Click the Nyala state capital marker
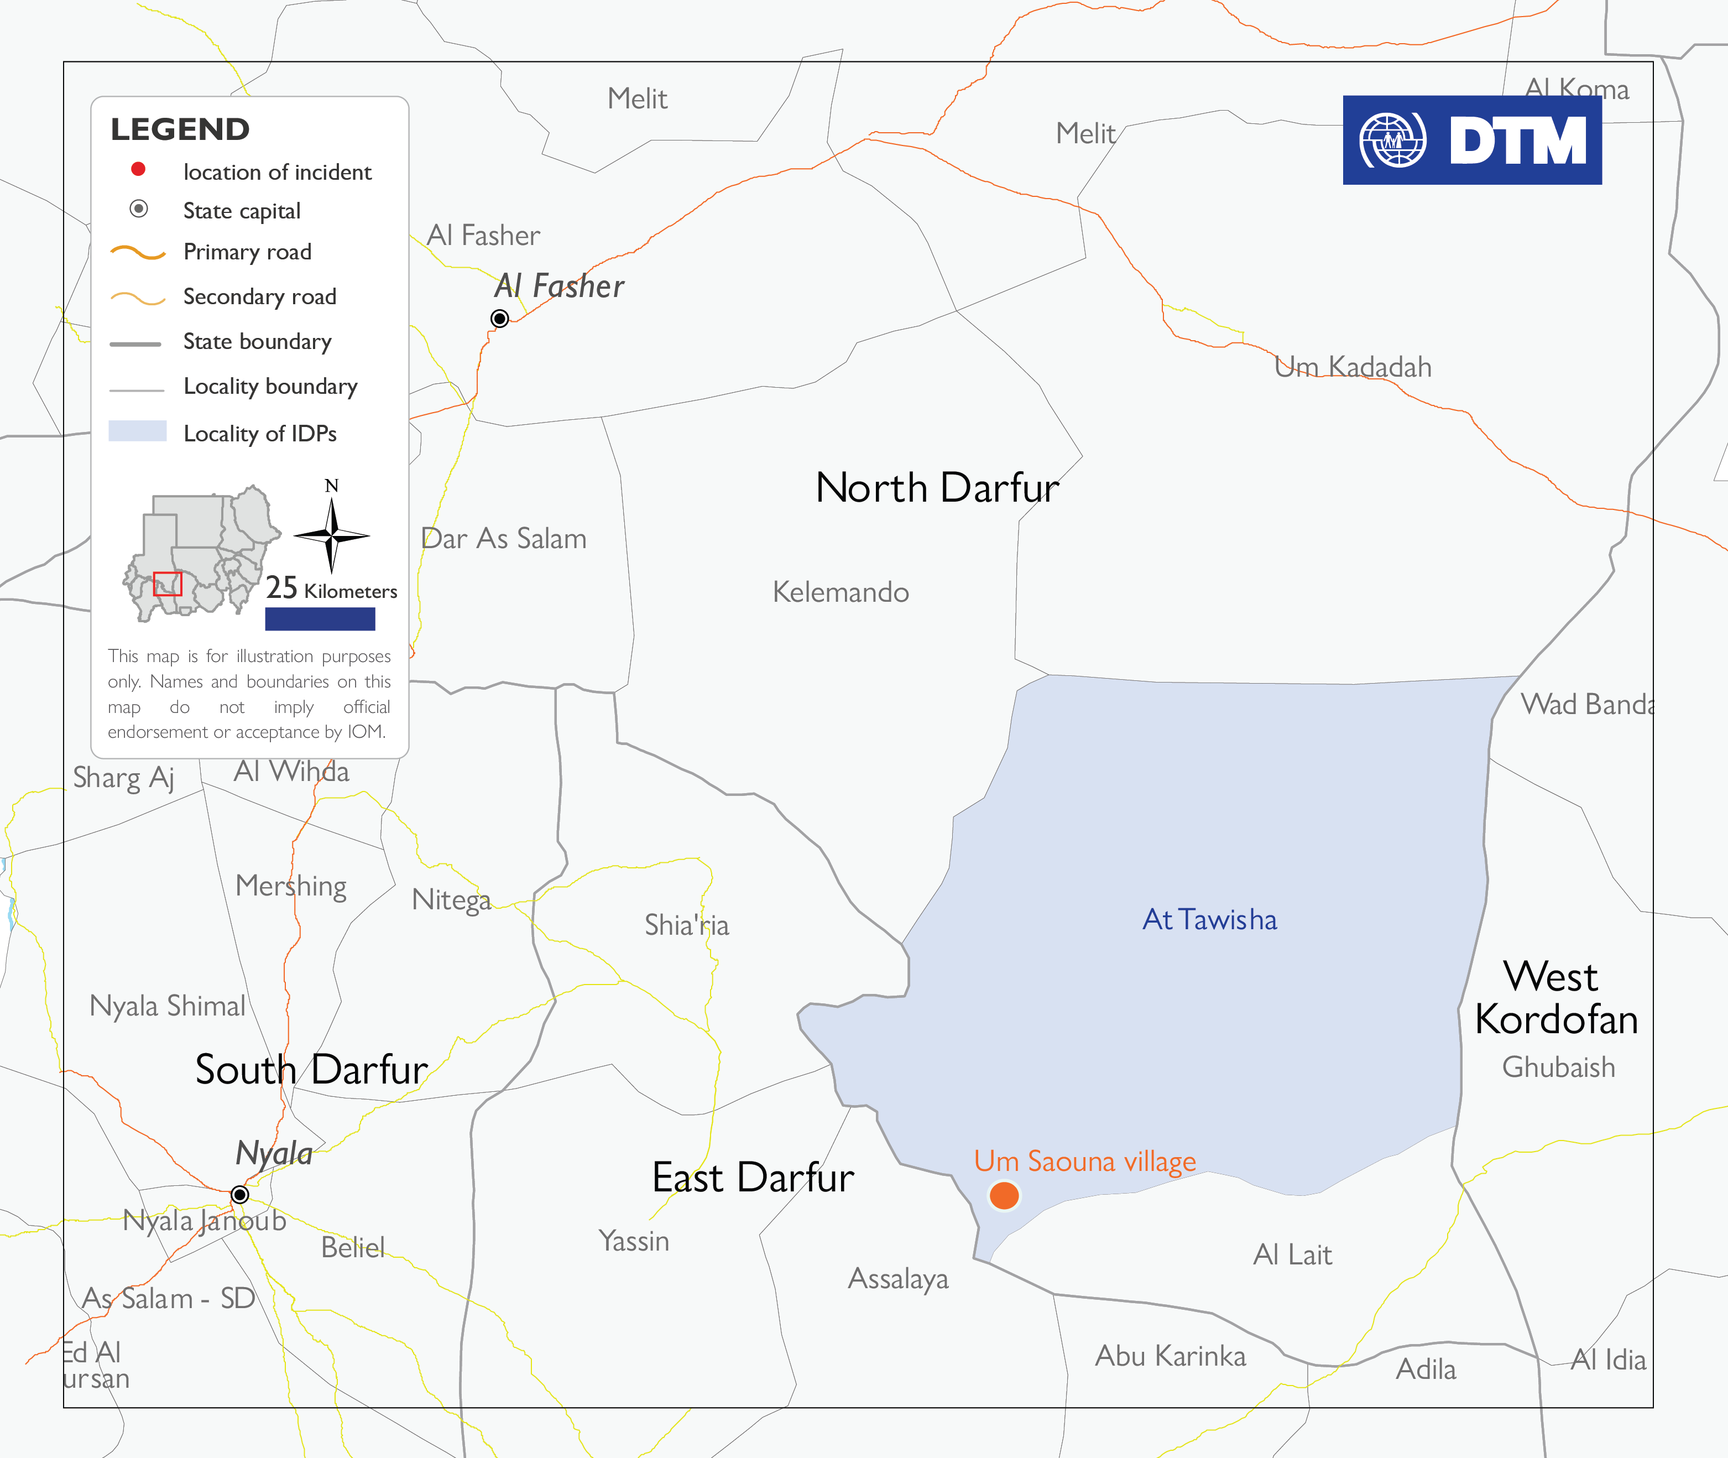 pos(239,1194)
